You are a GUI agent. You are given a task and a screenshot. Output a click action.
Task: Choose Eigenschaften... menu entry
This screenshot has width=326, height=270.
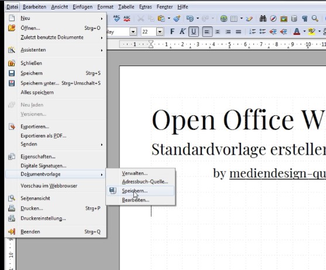pos(56,156)
